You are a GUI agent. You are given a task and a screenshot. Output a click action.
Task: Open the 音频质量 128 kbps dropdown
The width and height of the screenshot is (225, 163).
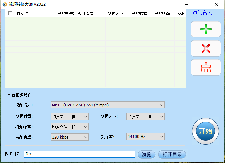click(70, 137)
